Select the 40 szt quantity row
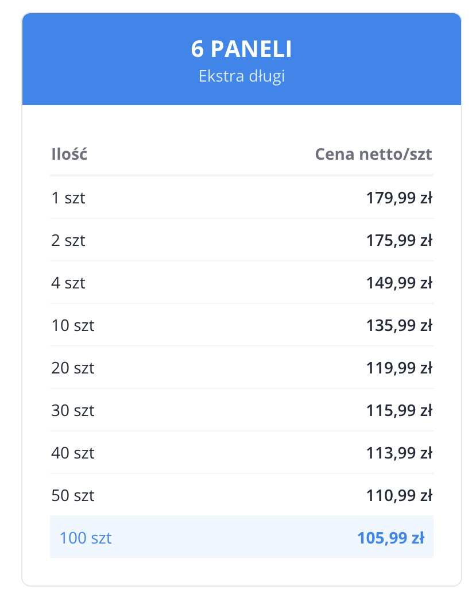Image resolution: width=472 pixels, height=601 pixels. [x=73, y=453]
